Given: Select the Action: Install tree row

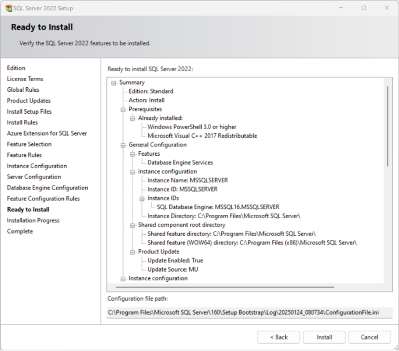Looking at the screenshot, I should [x=147, y=100].
